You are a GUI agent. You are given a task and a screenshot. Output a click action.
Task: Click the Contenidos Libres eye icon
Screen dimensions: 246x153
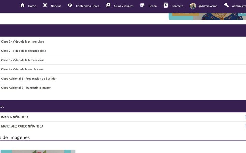(x=70, y=5)
